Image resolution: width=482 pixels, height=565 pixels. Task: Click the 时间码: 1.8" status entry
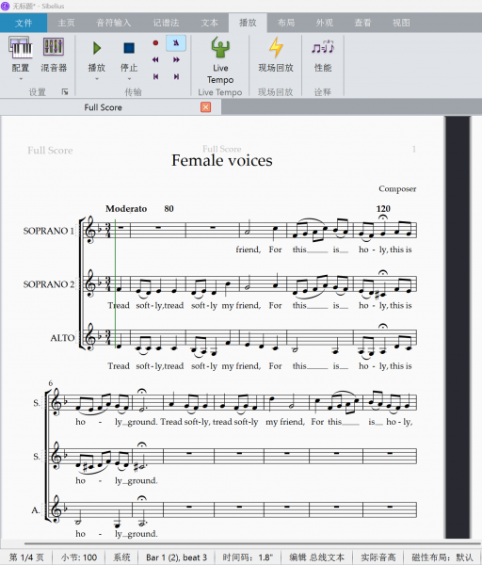[248, 557]
